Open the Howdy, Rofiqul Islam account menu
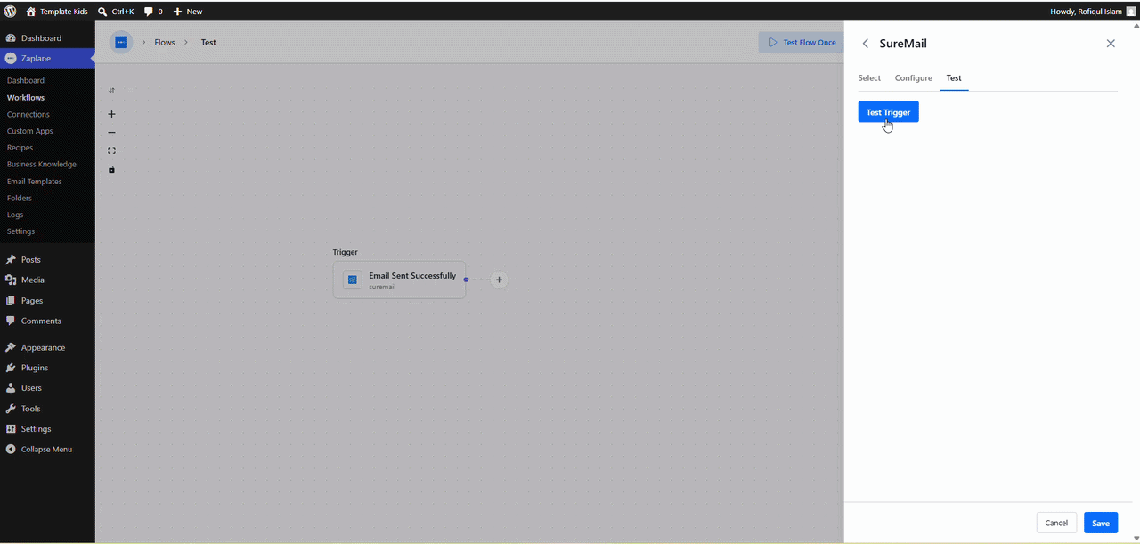The width and height of the screenshot is (1140, 544). click(1093, 12)
